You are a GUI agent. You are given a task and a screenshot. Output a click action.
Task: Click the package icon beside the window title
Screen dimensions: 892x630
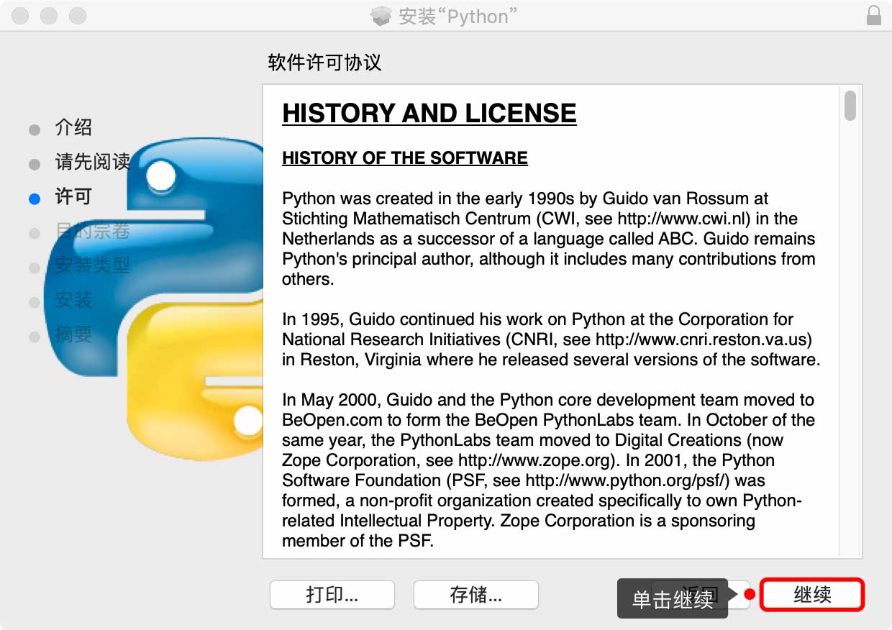point(381,16)
